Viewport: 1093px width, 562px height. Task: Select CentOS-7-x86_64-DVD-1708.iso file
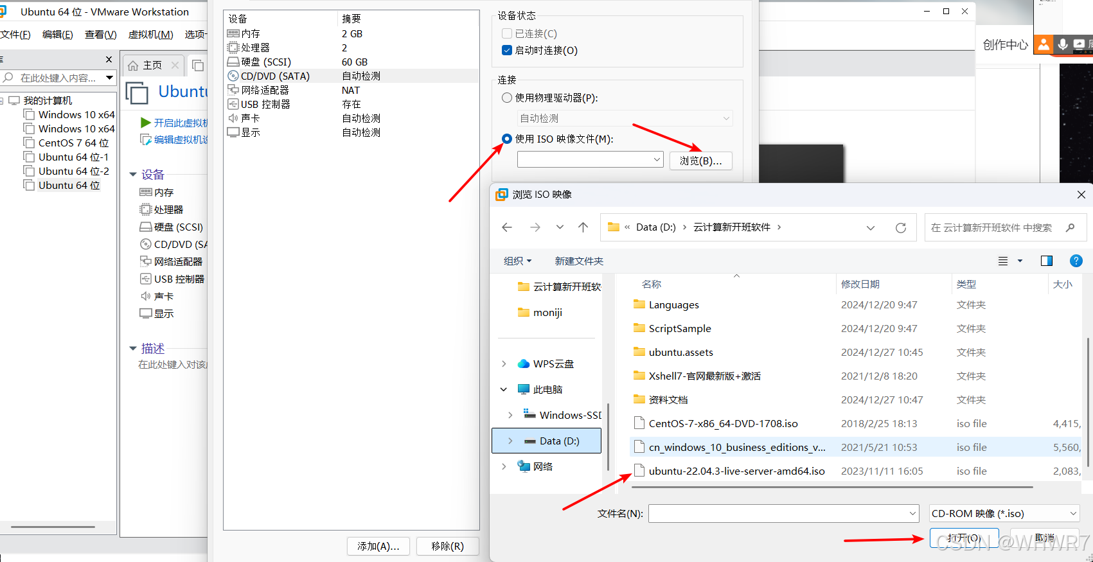click(x=723, y=424)
